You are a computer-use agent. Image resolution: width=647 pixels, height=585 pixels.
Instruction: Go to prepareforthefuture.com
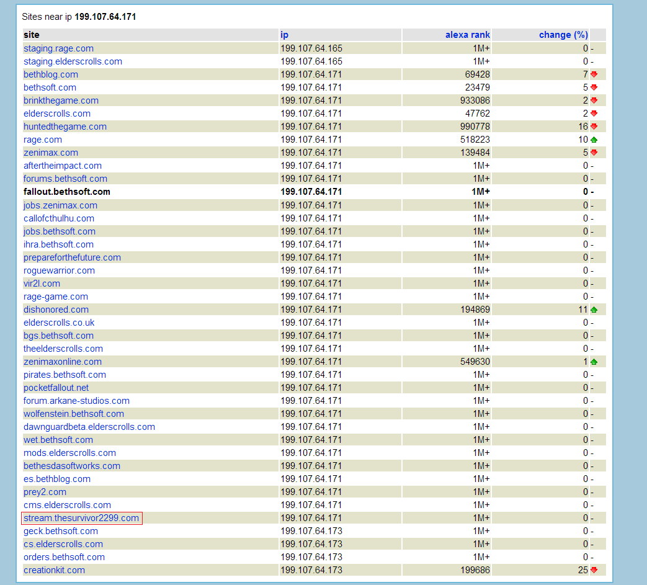[x=72, y=257]
